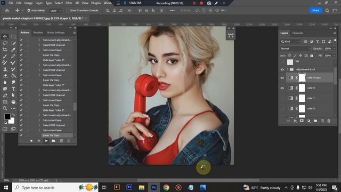This screenshot has height=192, width=341.
Task: Delete the selected layer using trash icon
Action: pos(329,121)
